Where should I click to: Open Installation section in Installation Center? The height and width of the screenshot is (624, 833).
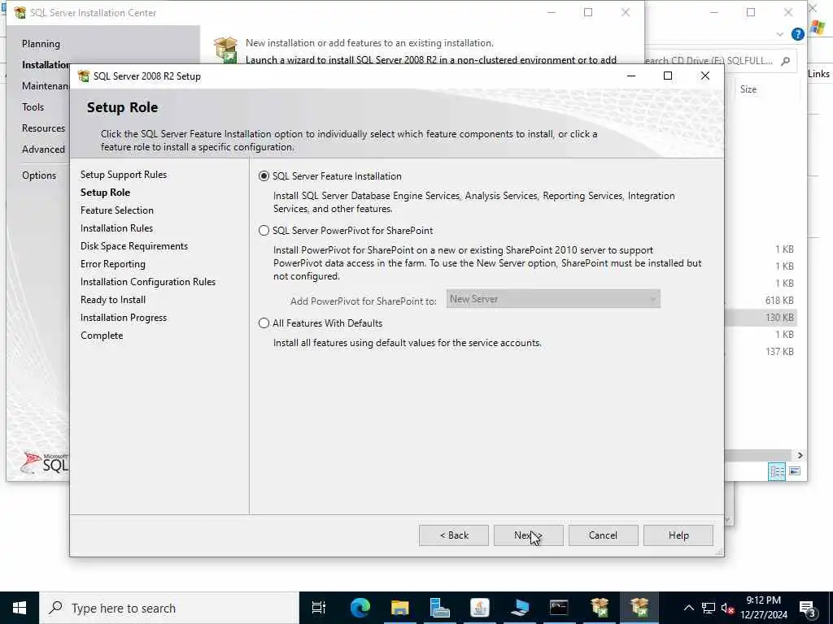pyautogui.click(x=46, y=65)
